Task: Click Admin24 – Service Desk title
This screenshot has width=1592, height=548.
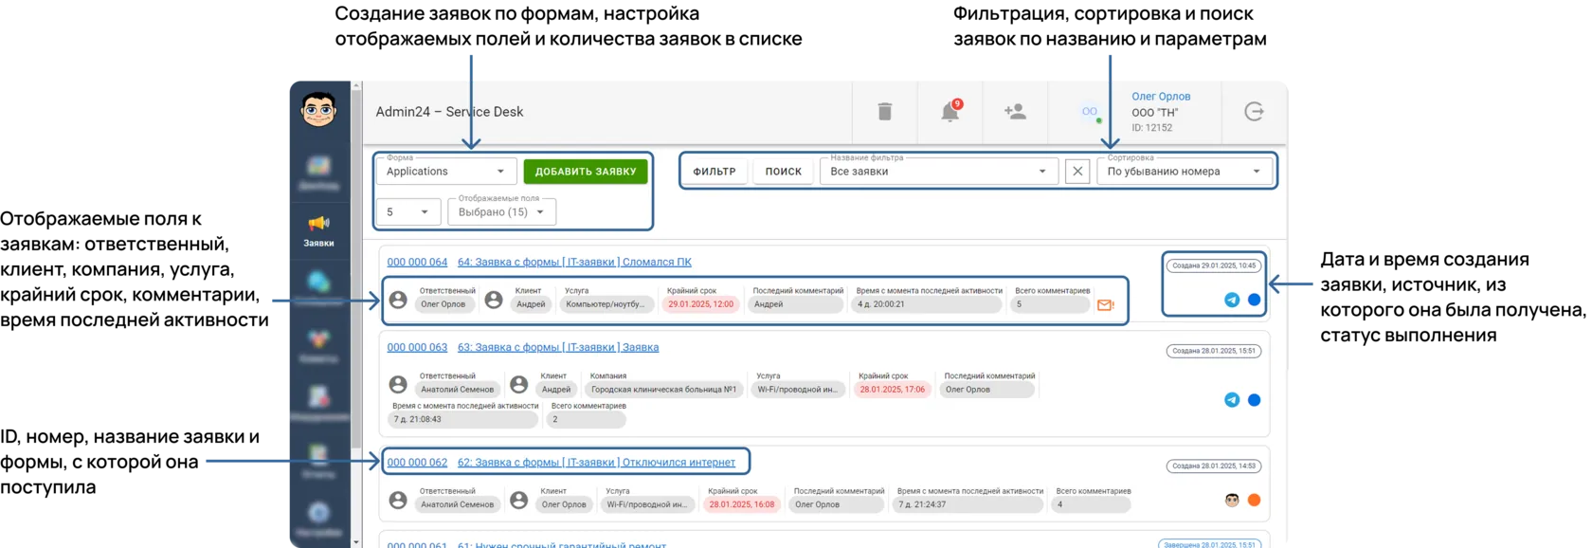Action: tap(449, 112)
